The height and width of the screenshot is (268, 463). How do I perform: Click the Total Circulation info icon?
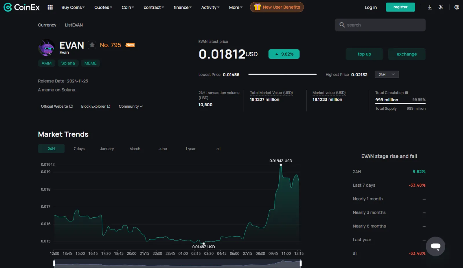pos(407,93)
